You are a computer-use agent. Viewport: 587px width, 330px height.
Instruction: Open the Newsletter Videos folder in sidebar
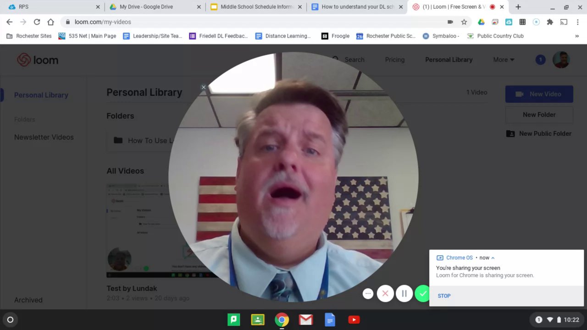click(44, 137)
